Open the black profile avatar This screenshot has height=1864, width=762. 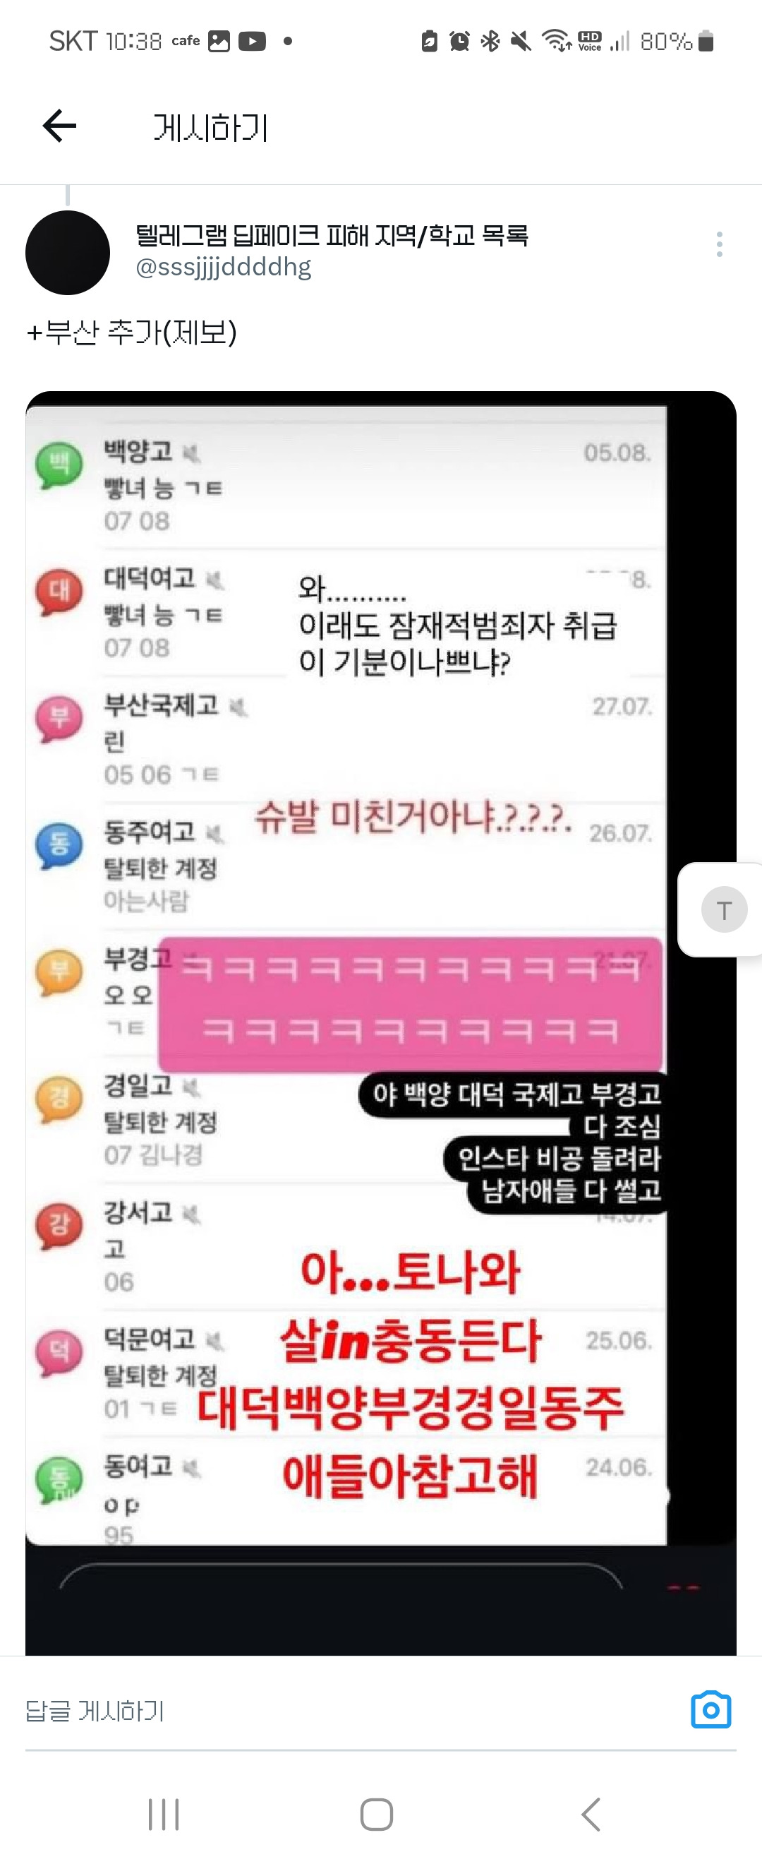coord(68,253)
